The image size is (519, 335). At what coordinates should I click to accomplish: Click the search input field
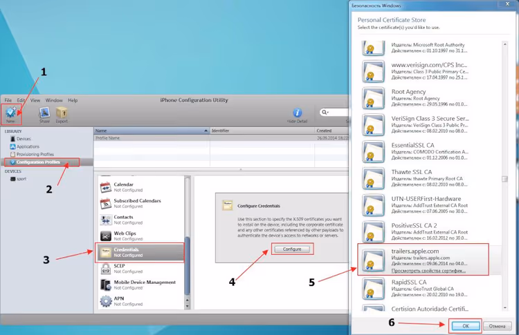click(334, 113)
